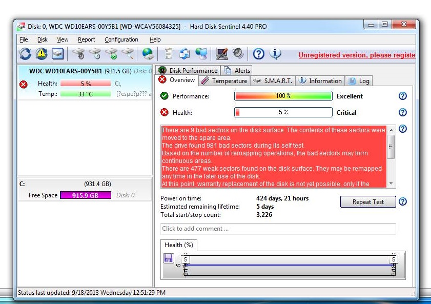Click the green Temp 33 °C bar
The image size is (431, 304).
point(86,94)
